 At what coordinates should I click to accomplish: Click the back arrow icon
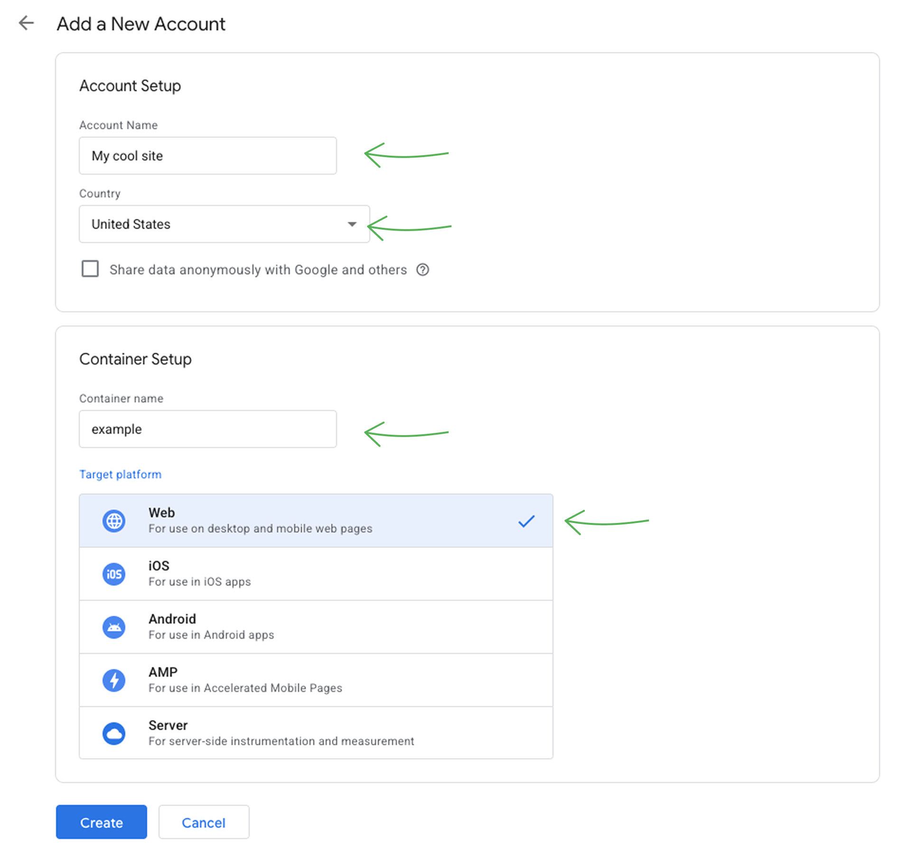click(x=26, y=23)
